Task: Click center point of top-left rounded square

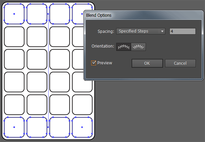Action: tap(14, 14)
